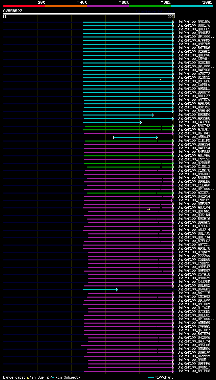The width and height of the screenshot is (216, 380).
Task: Click the yellow gap marker in Q1SN32 row
Action: tap(160, 79)
